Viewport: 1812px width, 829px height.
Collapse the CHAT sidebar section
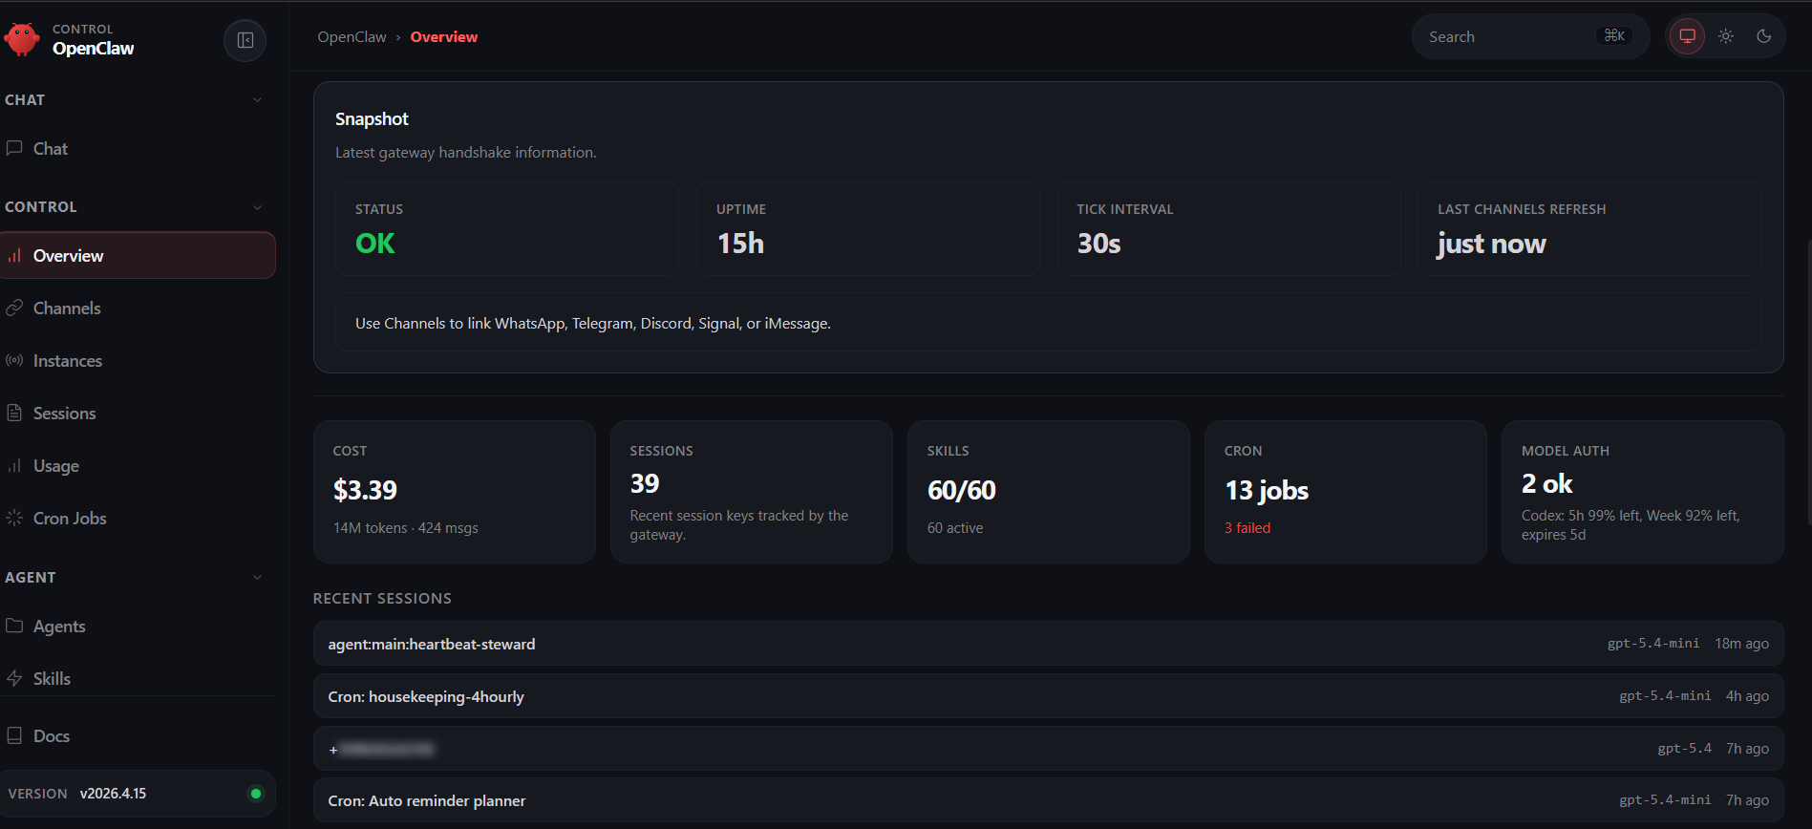257,100
